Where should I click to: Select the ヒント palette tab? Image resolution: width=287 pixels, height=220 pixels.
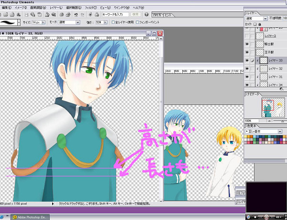[x=168, y=15]
